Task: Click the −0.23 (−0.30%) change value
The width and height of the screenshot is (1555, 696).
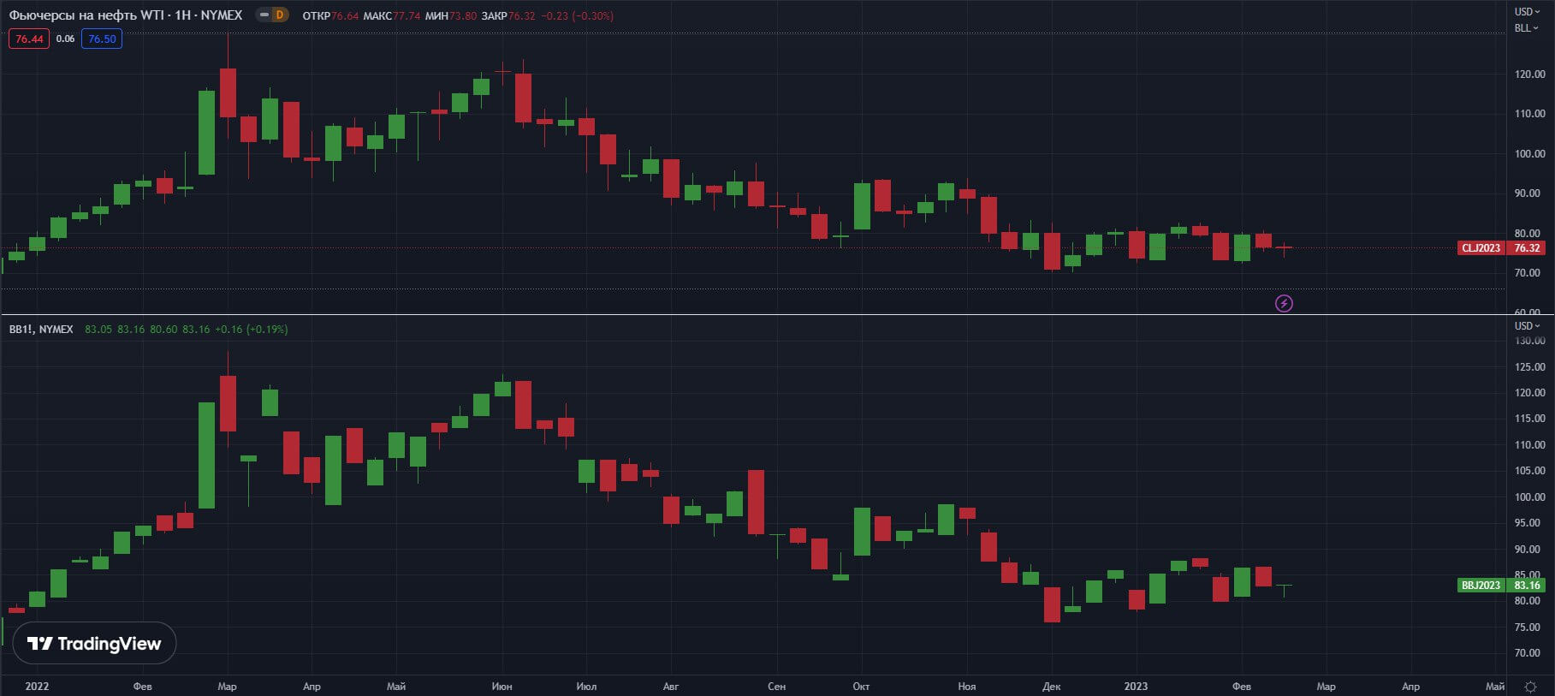Action: [x=578, y=16]
